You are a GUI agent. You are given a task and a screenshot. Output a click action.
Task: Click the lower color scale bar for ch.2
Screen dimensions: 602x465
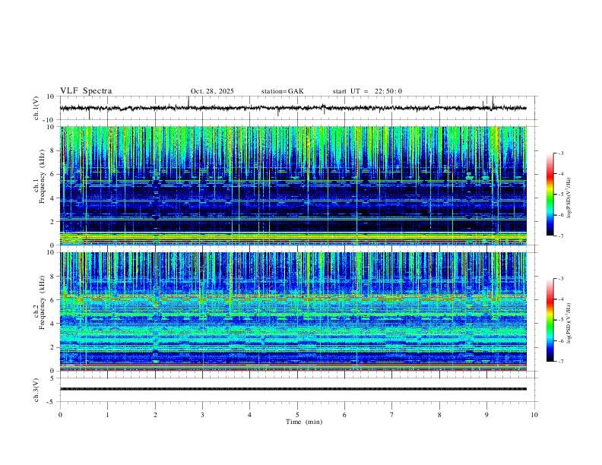[x=550, y=320]
